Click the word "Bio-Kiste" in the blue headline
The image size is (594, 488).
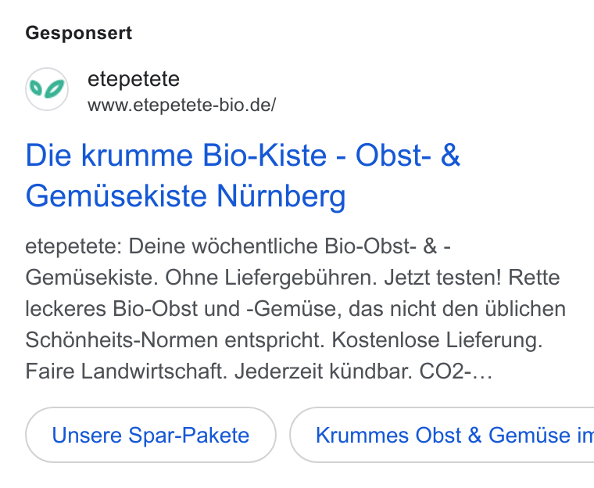tap(264, 155)
